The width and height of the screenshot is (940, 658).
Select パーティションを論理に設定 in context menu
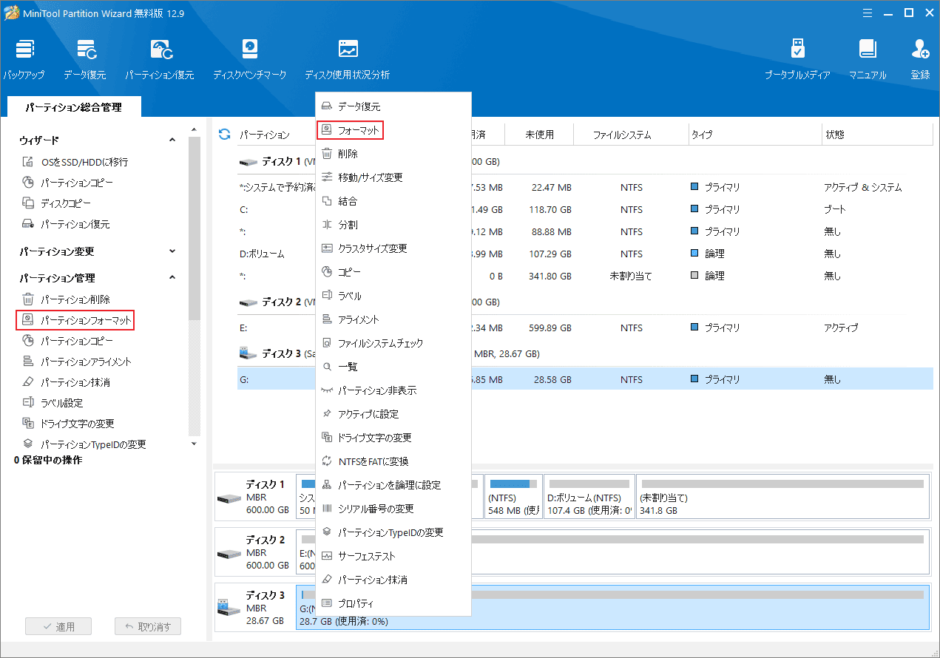393,485
